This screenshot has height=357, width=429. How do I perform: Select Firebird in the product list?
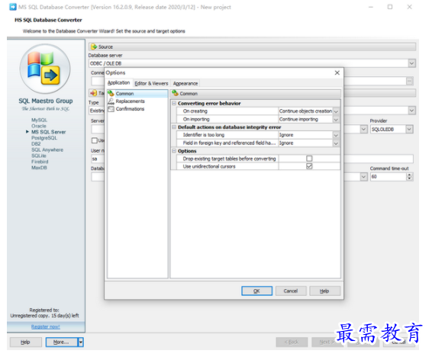(40, 162)
